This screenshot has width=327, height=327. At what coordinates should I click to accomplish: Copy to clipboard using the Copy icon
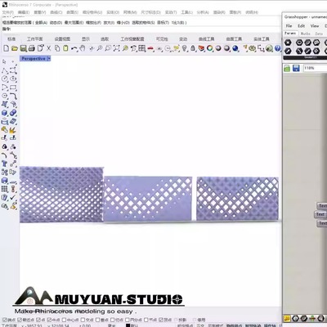tap(57, 48)
